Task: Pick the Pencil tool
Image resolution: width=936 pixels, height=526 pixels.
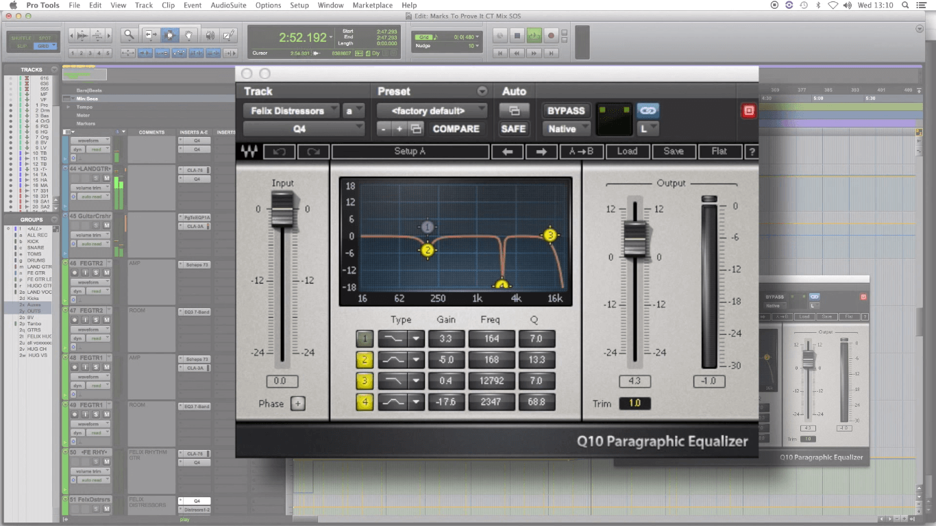Action: [x=228, y=35]
